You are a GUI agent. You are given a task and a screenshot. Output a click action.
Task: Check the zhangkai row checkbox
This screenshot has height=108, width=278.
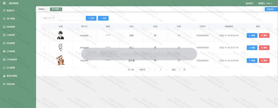coord(44,36)
